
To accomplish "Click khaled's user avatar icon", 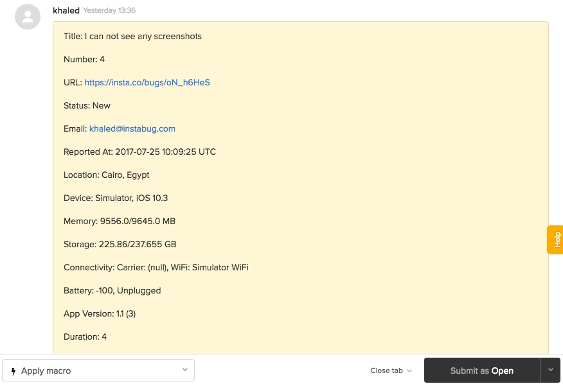I will point(28,17).
